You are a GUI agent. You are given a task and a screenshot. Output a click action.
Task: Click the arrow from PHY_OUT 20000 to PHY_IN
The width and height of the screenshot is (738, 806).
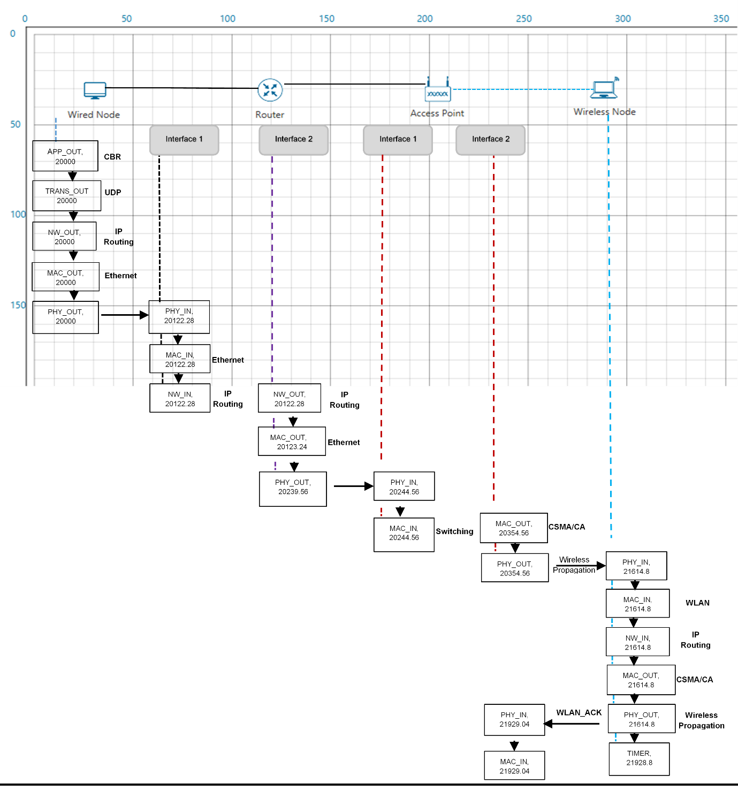(x=125, y=315)
